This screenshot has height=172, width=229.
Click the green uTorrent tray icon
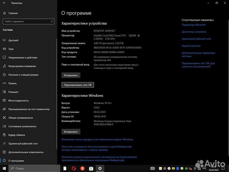[182, 168]
